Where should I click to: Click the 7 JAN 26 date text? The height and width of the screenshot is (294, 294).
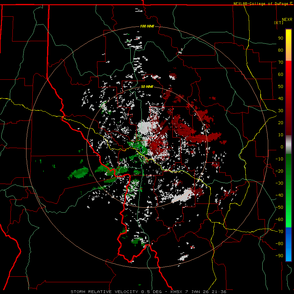click(197, 292)
